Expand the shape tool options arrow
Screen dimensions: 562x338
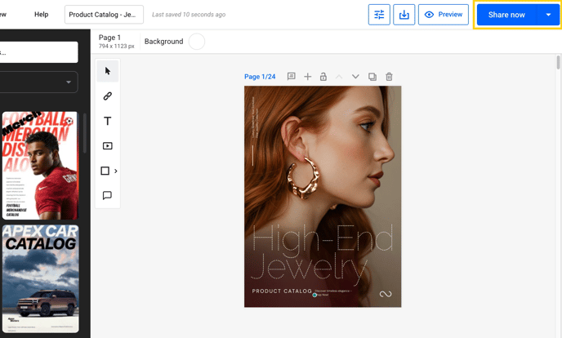pyautogui.click(x=116, y=171)
